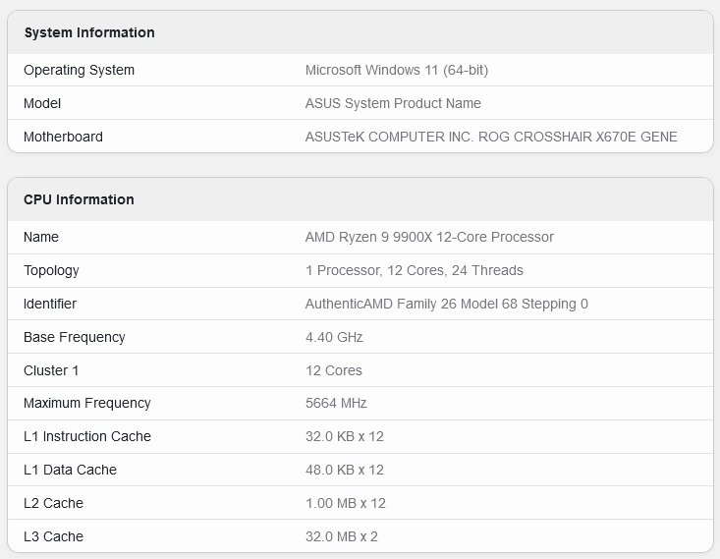Click the AuthenticAMD Family 26 Model 68 value
This screenshot has height=559, width=720.
click(x=447, y=305)
